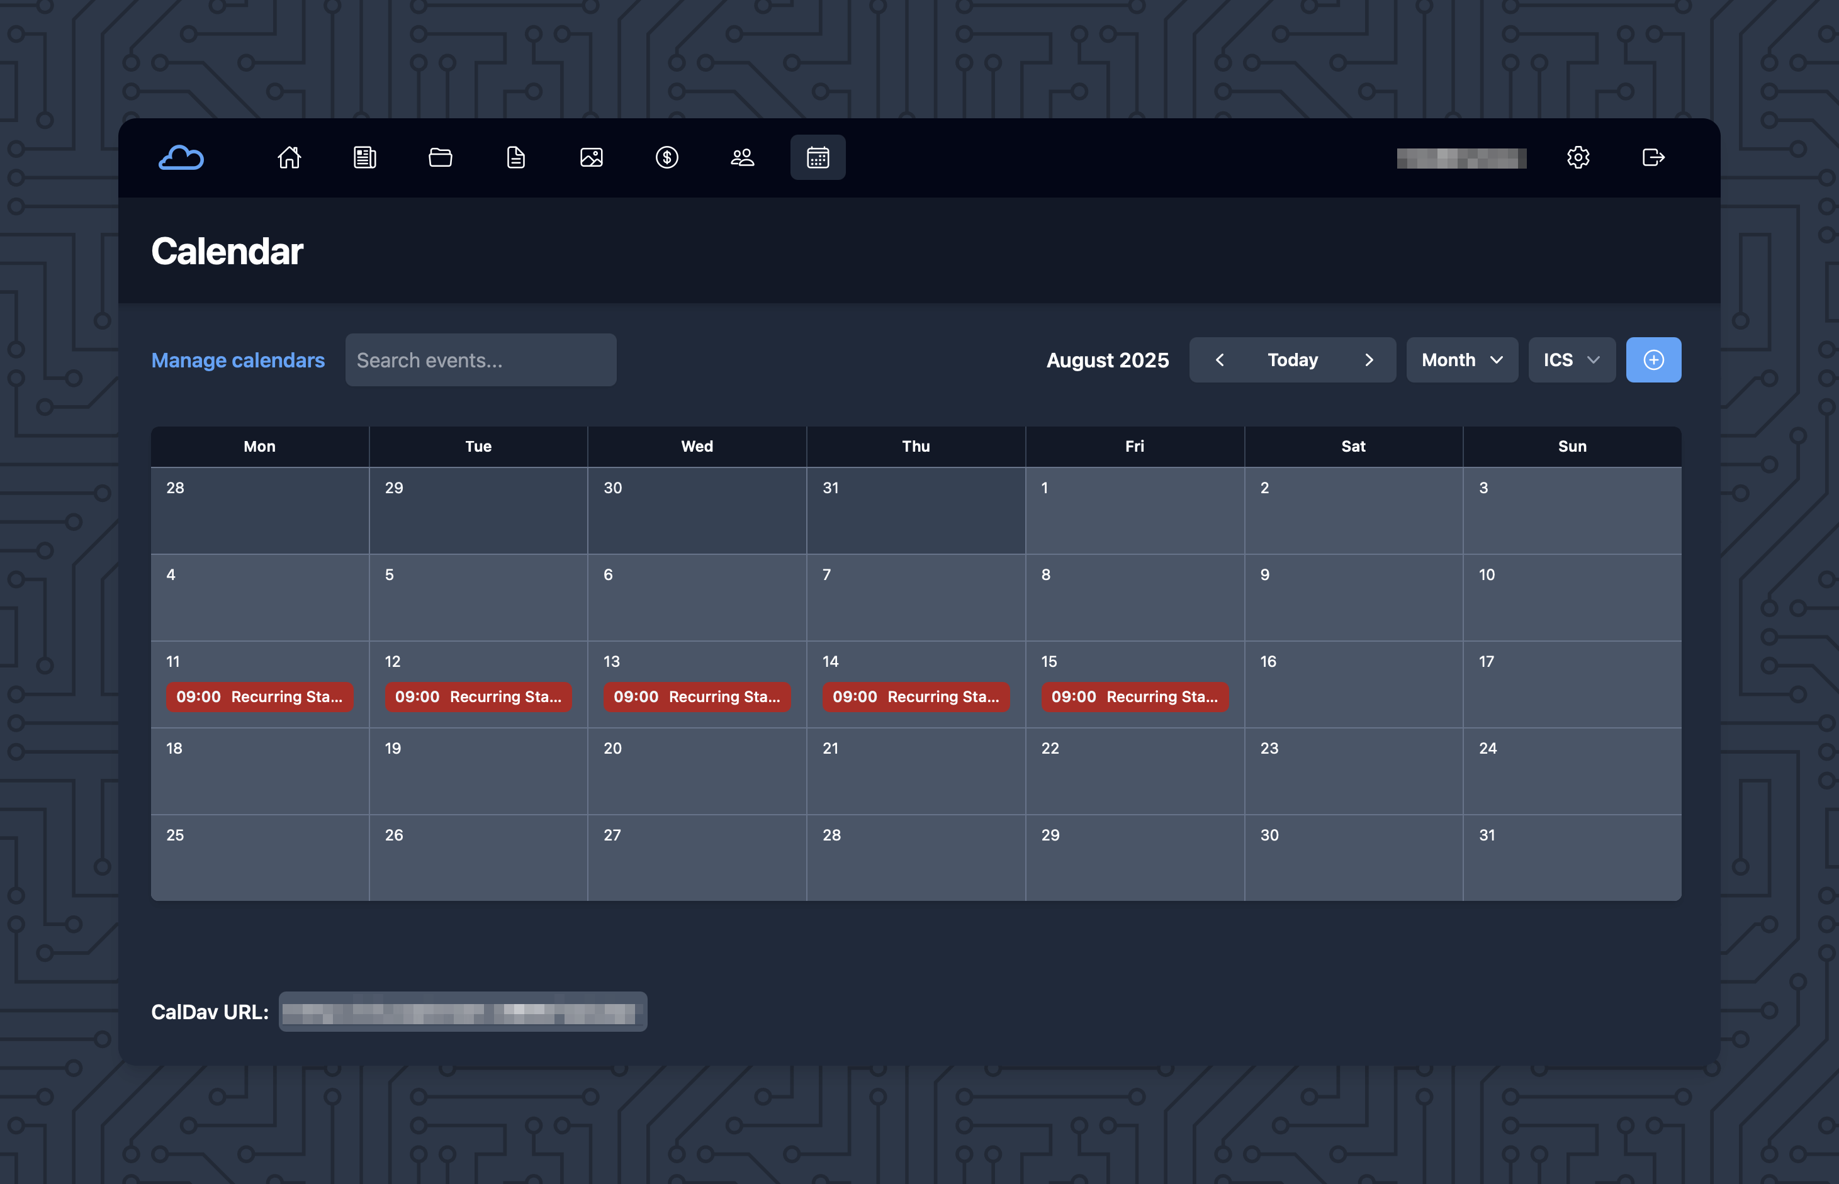Select day cell August 4
The image size is (1839, 1184).
pyautogui.click(x=259, y=598)
